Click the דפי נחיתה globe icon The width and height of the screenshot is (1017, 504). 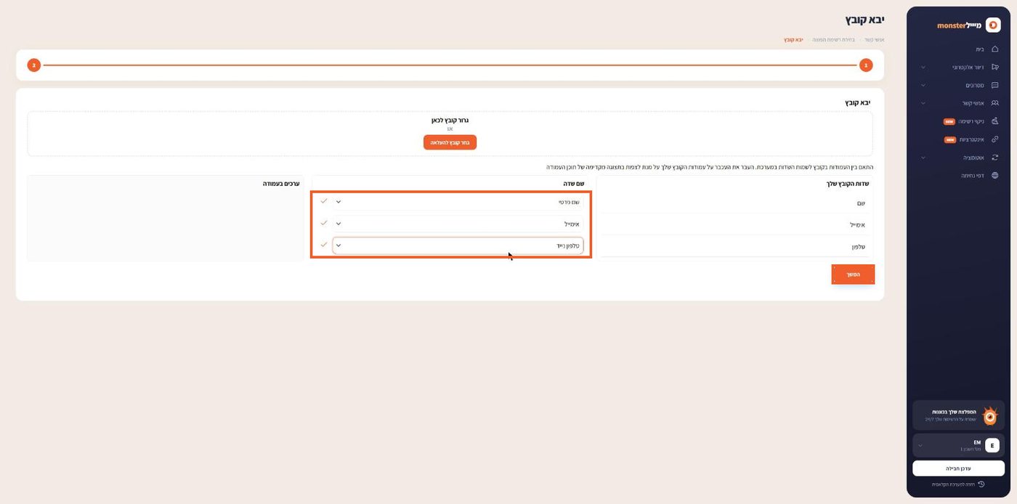coord(994,175)
